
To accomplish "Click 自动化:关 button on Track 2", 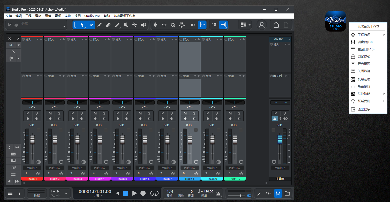I will pyautogui.click(x=55, y=168).
